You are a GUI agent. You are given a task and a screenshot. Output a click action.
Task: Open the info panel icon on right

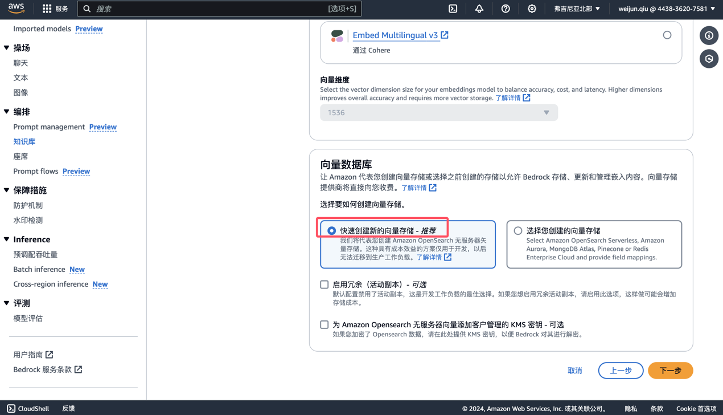tap(709, 35)
